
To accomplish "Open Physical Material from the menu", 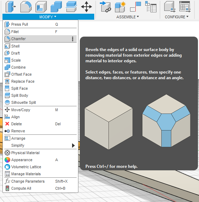I will (x=40, y=153).
